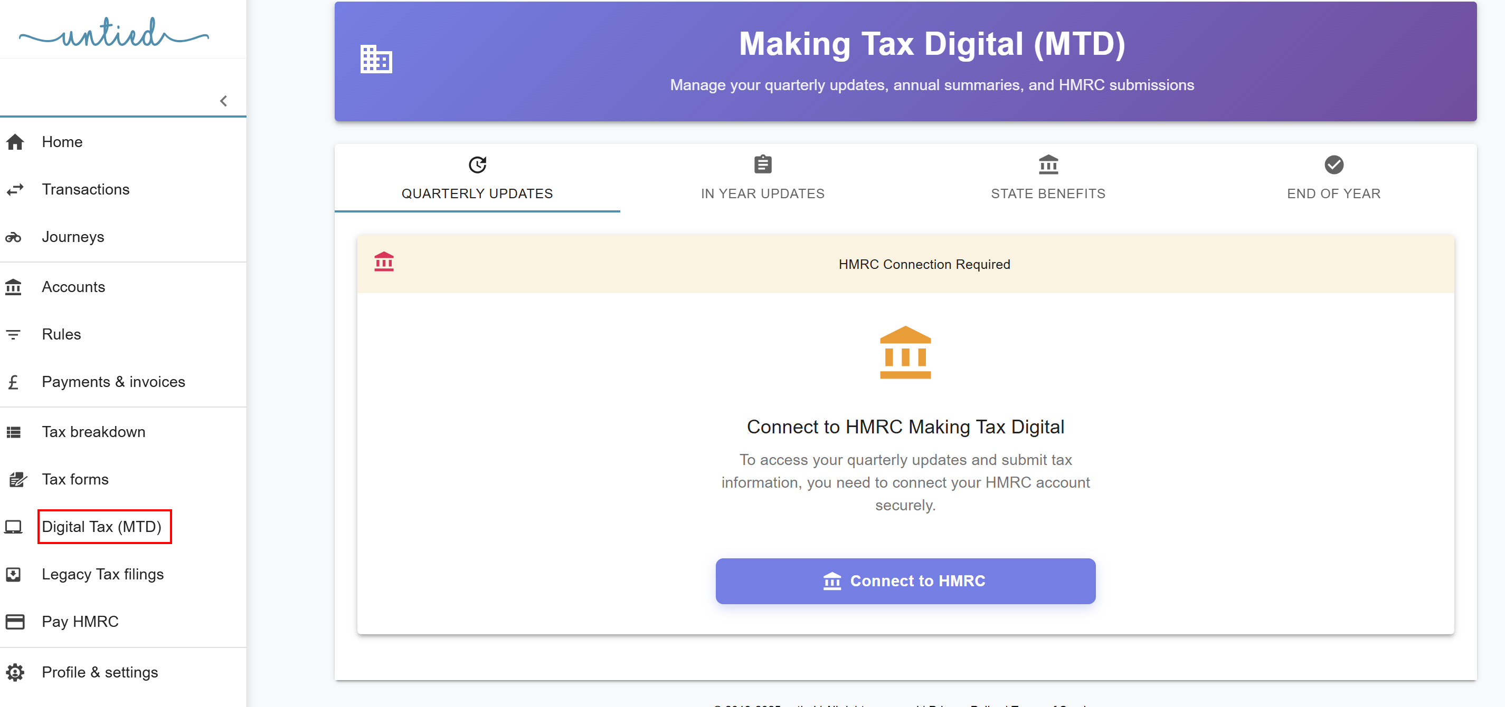Click the Connect to HMRC Making Tax Digital heading
This screenshot has height=707, width=1505.
(x=905, y=427)
